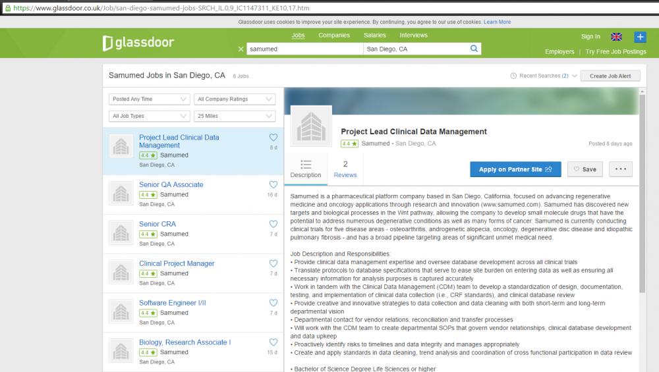Open the Salaries menu item
The width and height of the screenshot is (659, 372).
(x=374, y=36)
